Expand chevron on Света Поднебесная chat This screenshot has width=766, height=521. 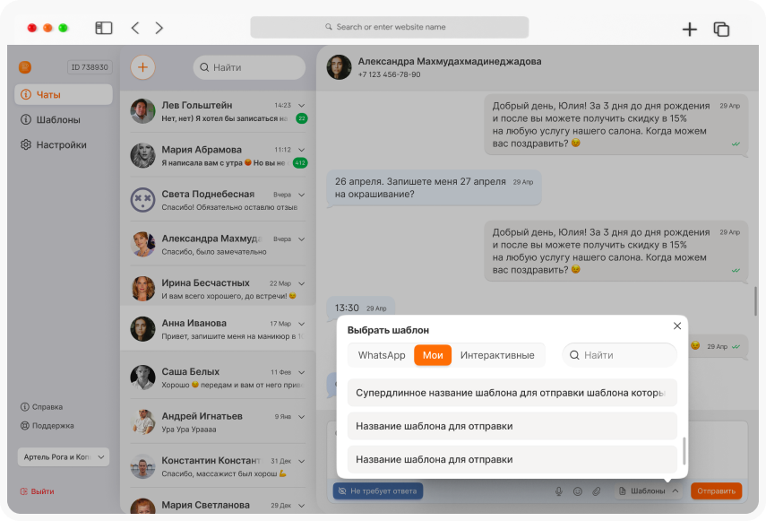tap(301, 195)
